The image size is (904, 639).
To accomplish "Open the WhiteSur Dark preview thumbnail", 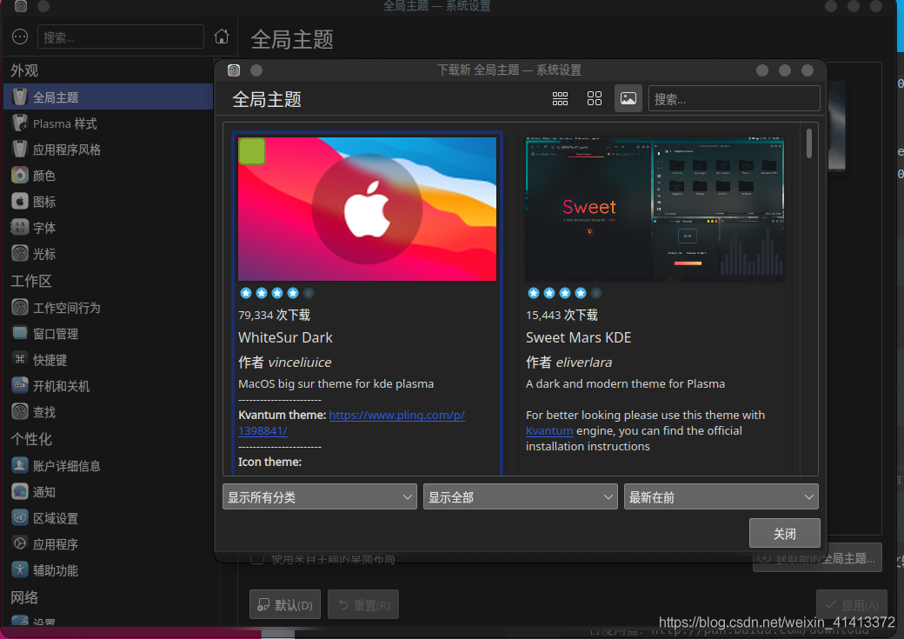I will pos(367,209).
